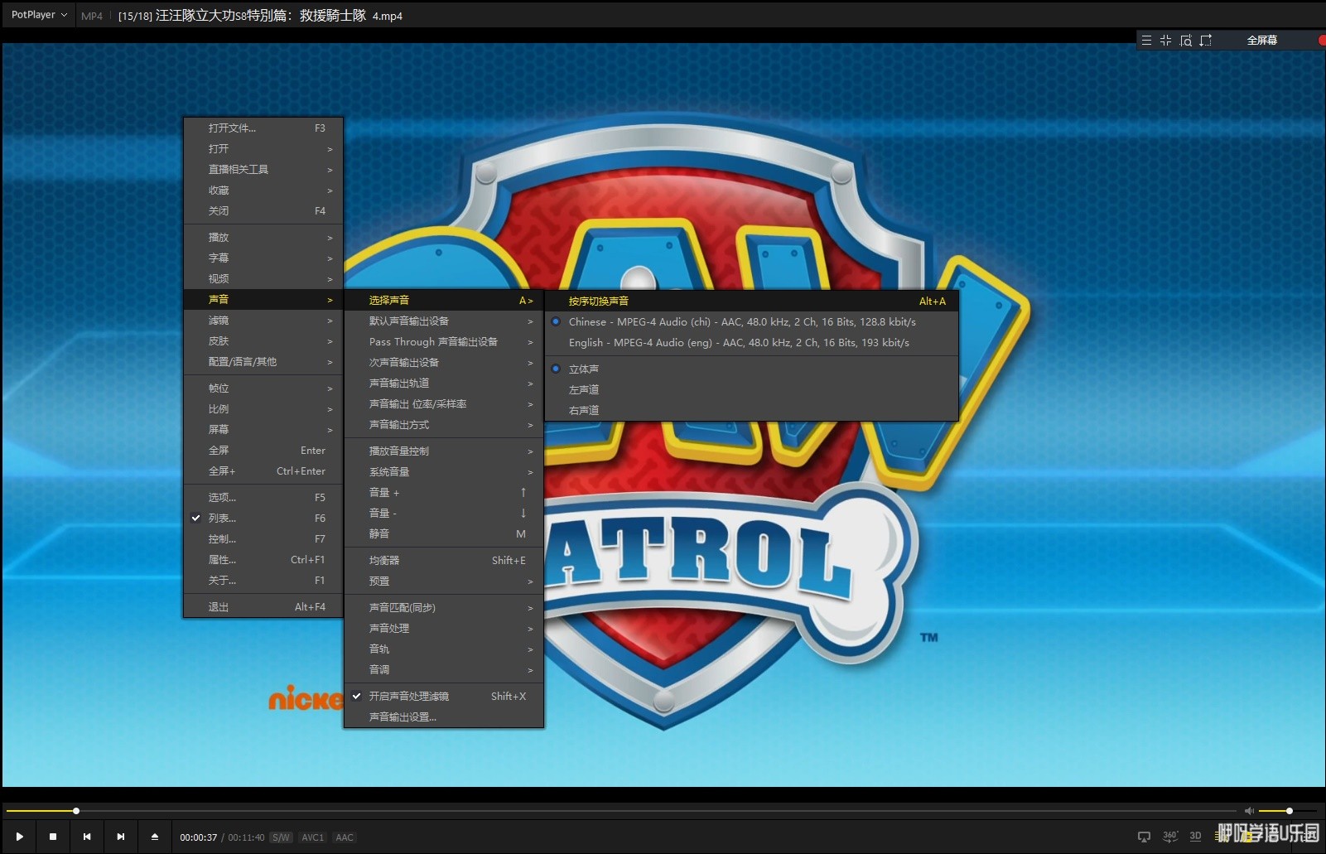Expand the 皮肤 submenu
1326x854 pixels.
pos(263,340)
